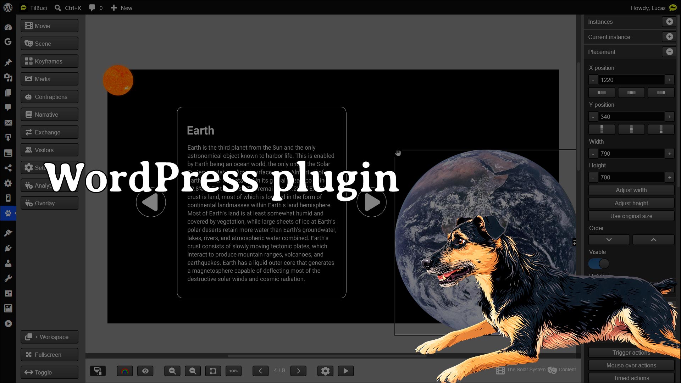Click the Use original size button

point(631,216)
